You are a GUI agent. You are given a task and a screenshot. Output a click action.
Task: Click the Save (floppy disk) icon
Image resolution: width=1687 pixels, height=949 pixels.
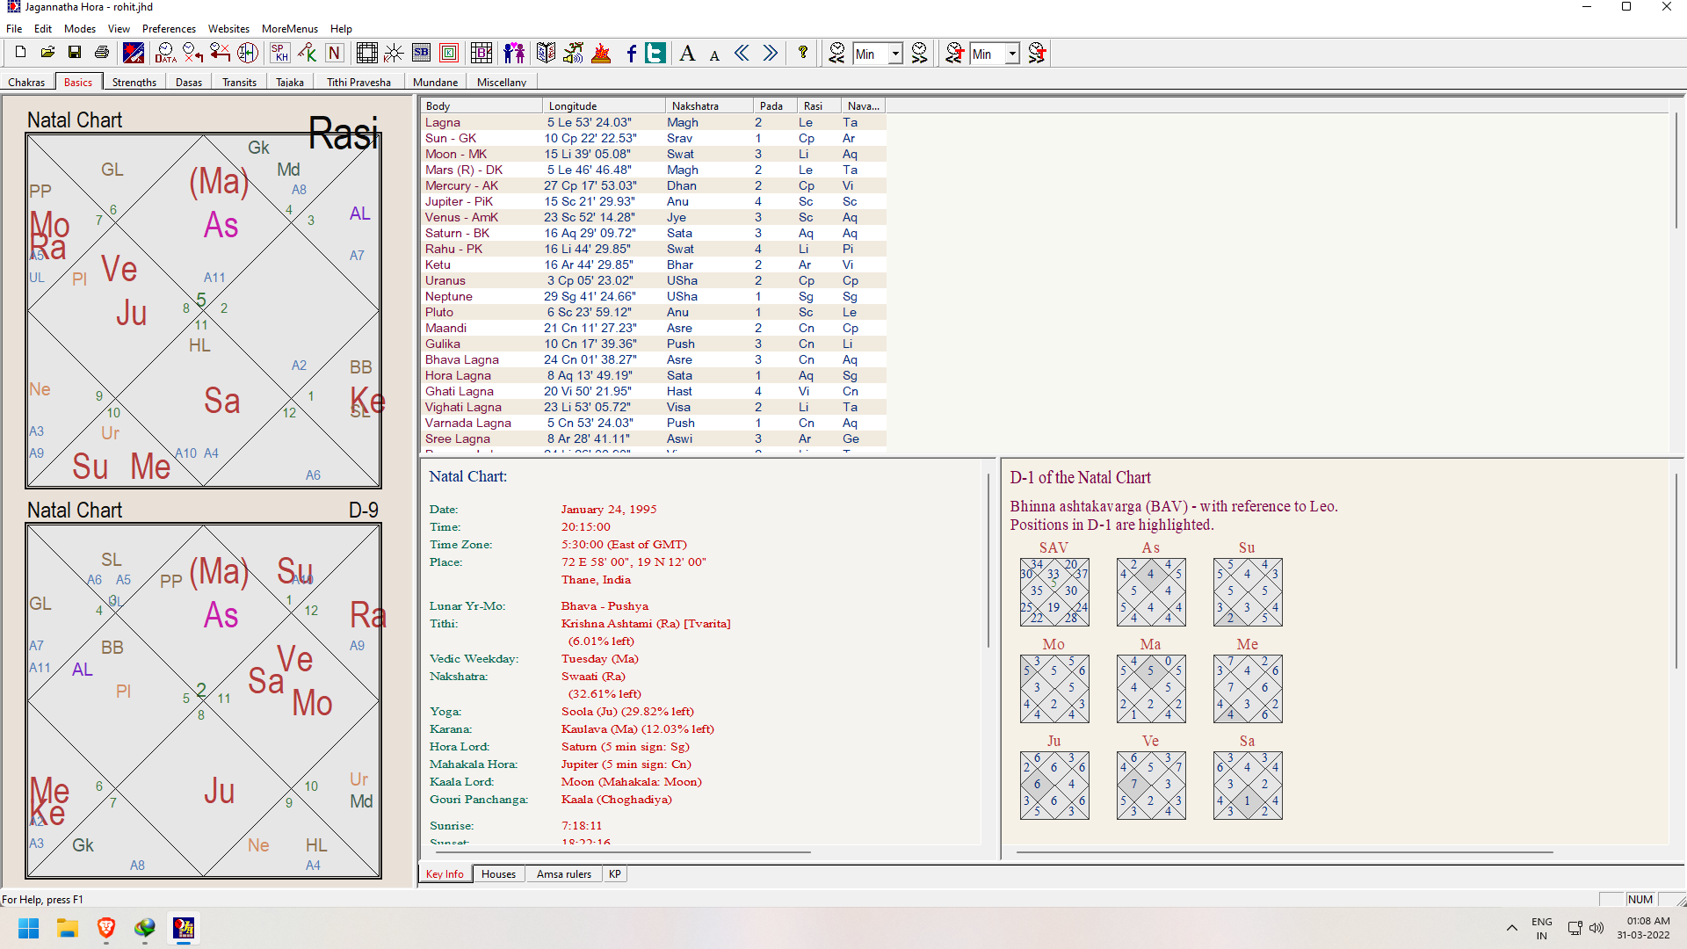pyautogui.click(x=75, y=53)
